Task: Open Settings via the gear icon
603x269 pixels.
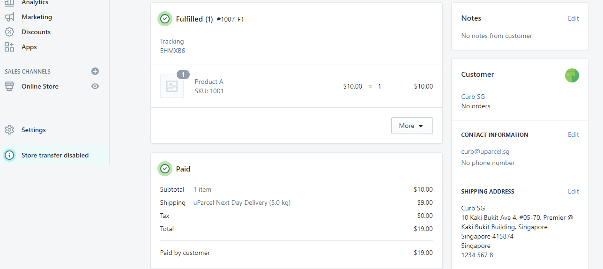Action: coord(9,130)
